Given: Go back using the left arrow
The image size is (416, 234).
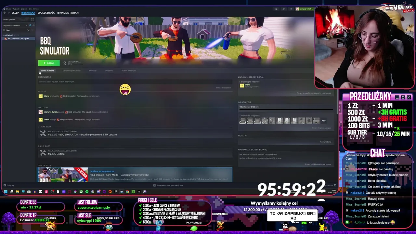Looking at the screenshot, I should point(4,13).
